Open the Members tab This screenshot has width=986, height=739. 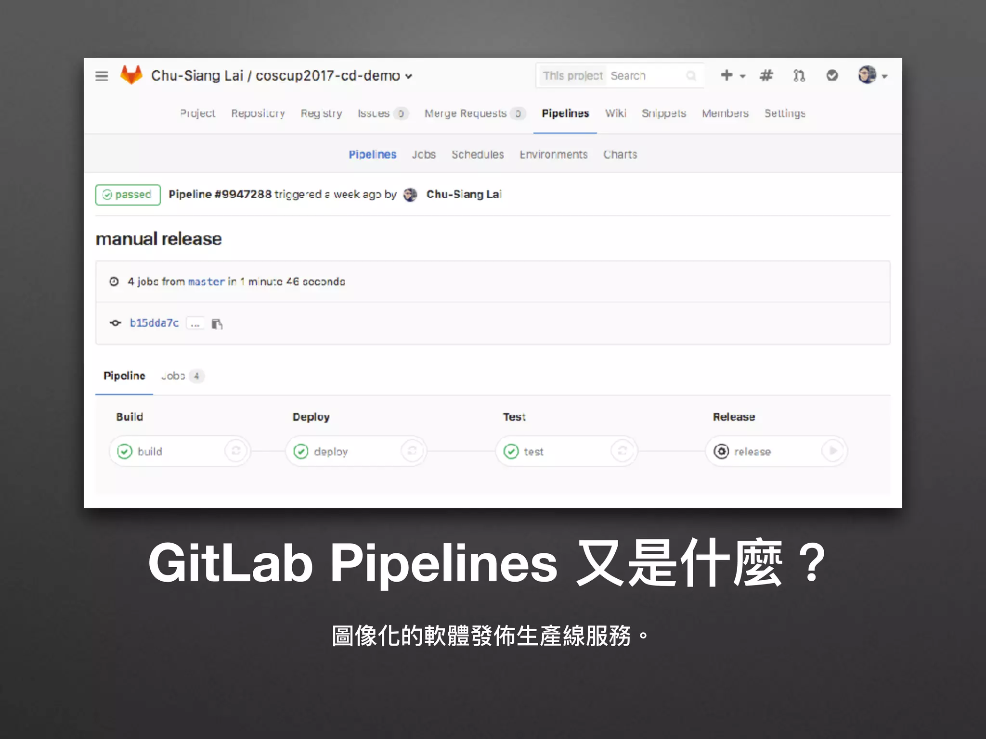(x=725, y=114)
